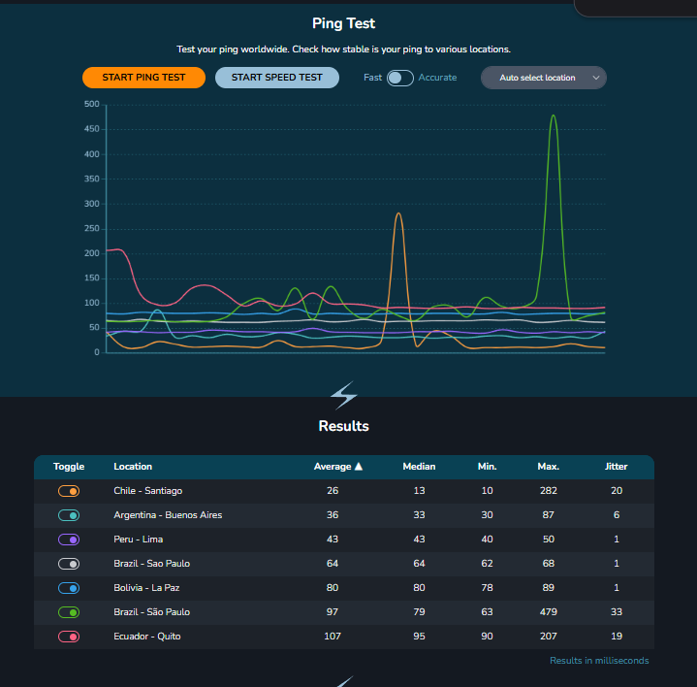Sort results by the Median column
Viewport: 697px width, 687px height.
(419, 467)
